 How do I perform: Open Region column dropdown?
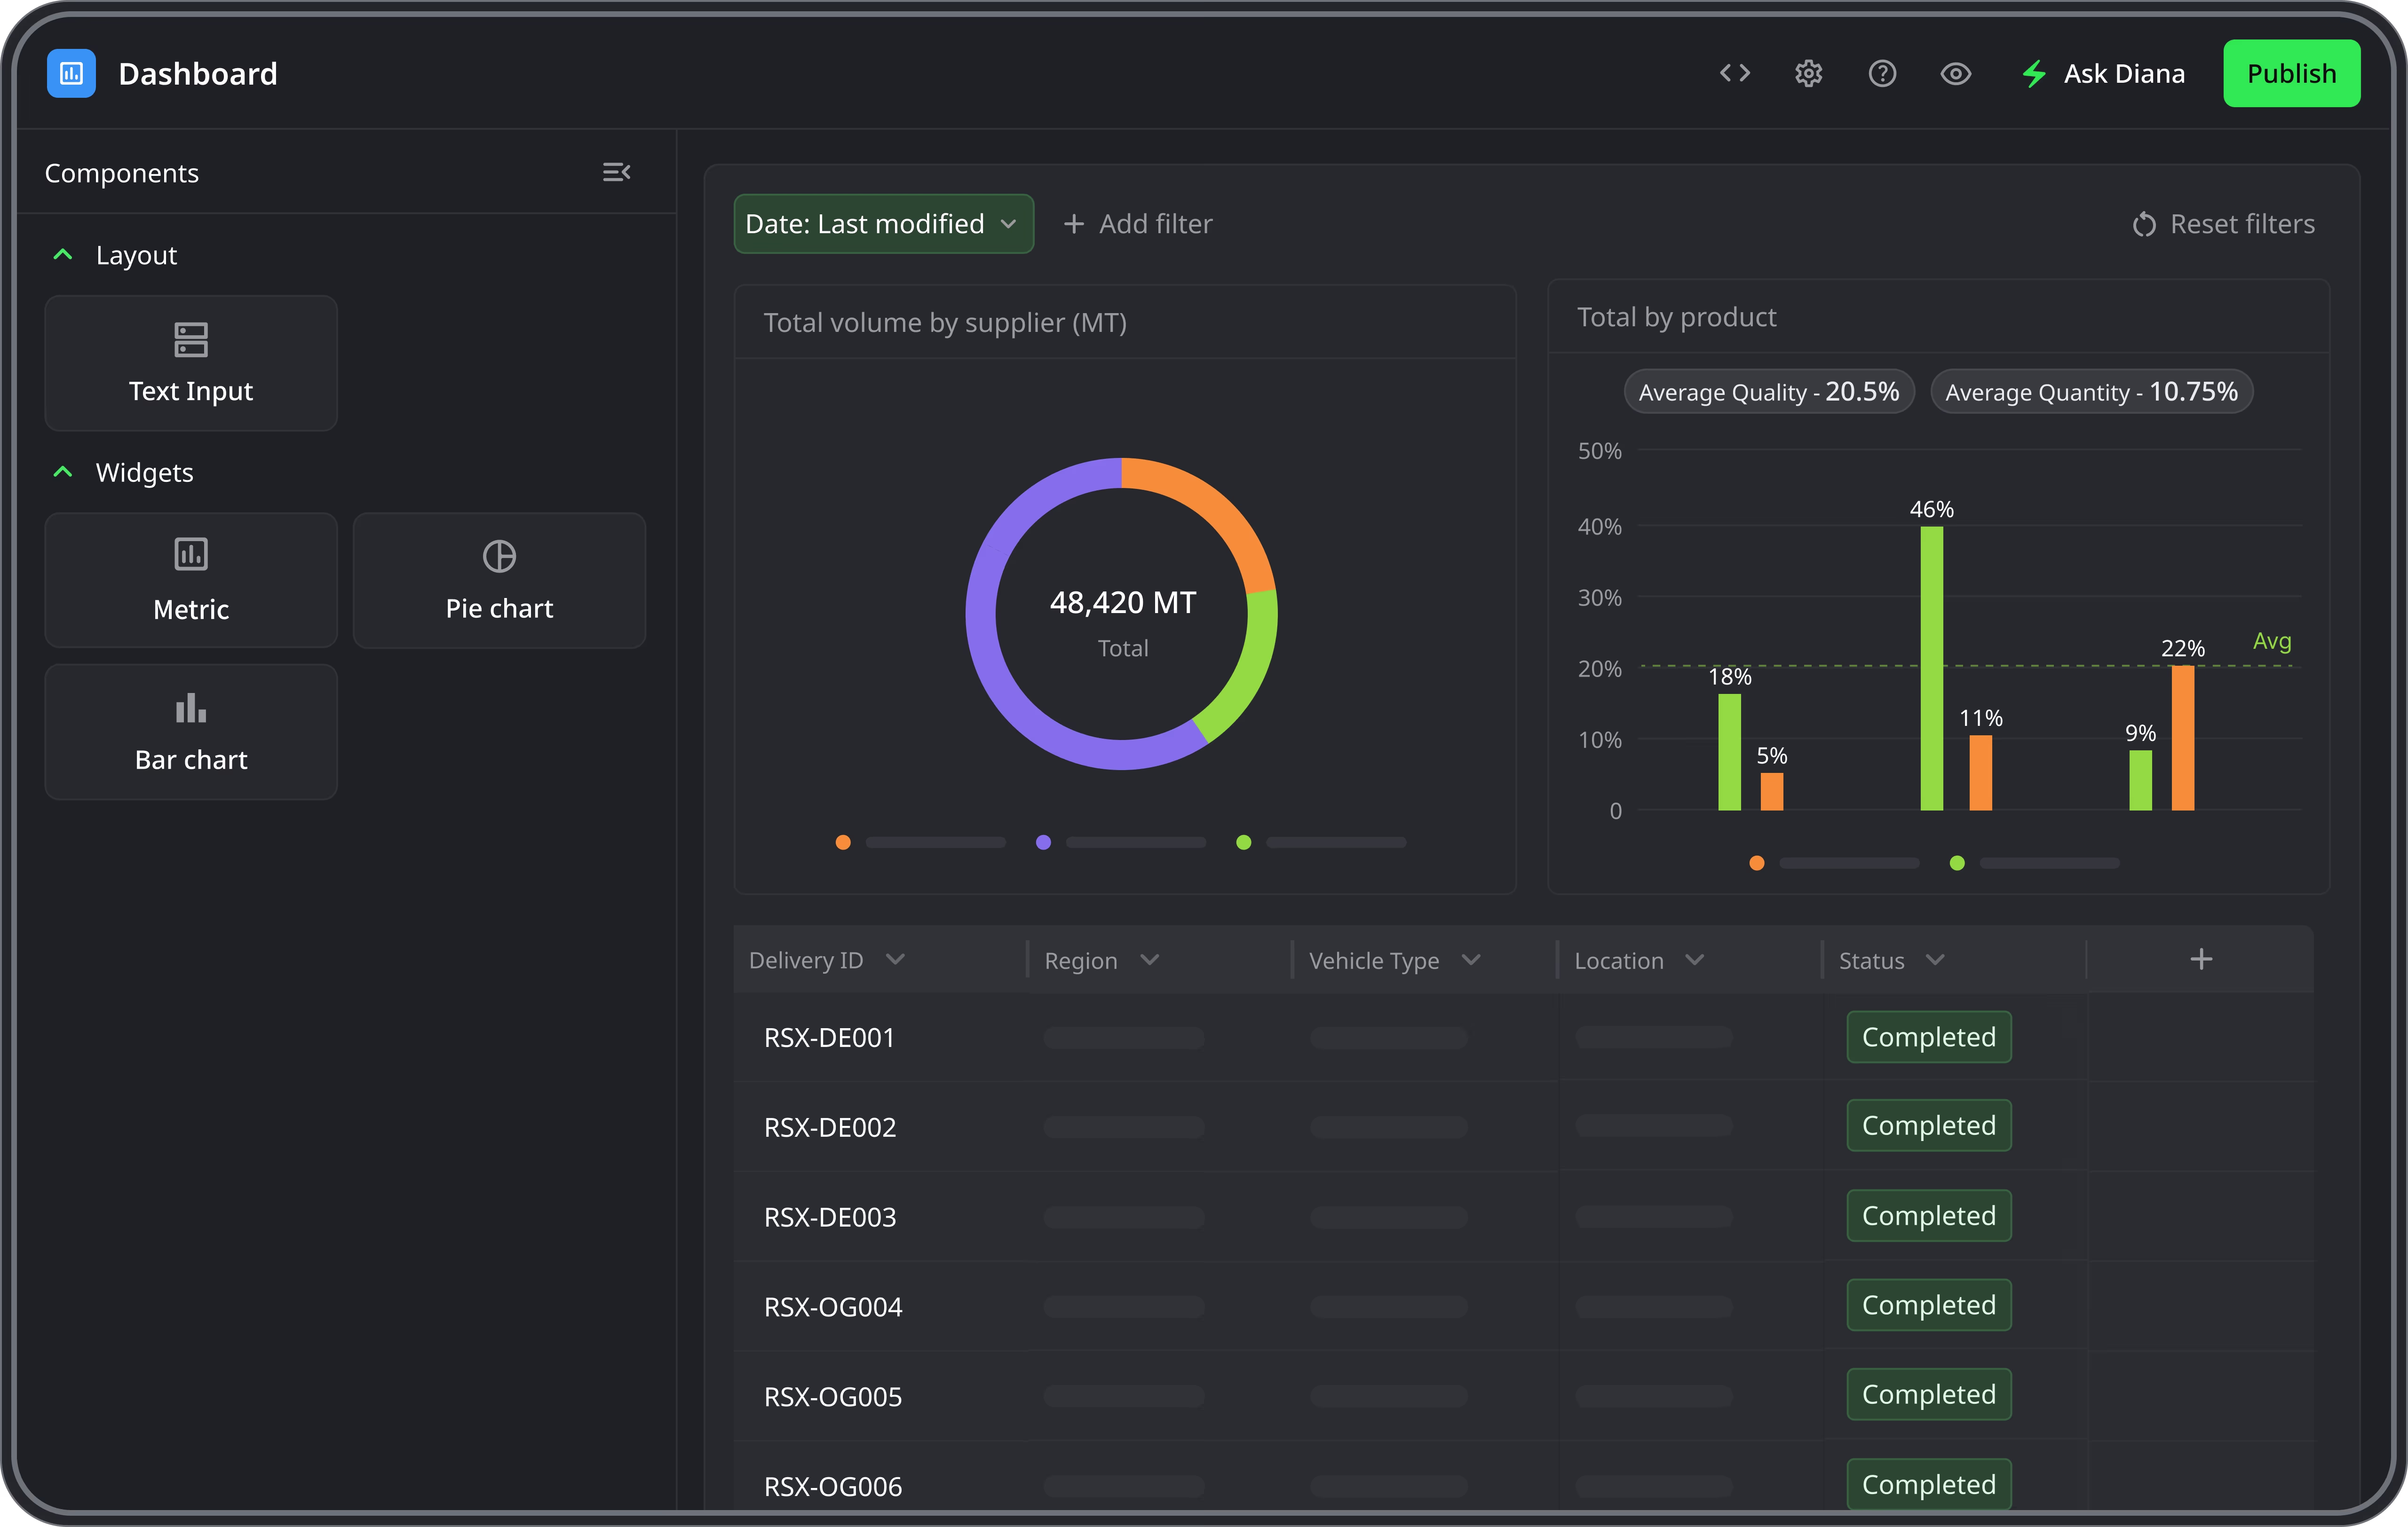tap(1149, 960)
